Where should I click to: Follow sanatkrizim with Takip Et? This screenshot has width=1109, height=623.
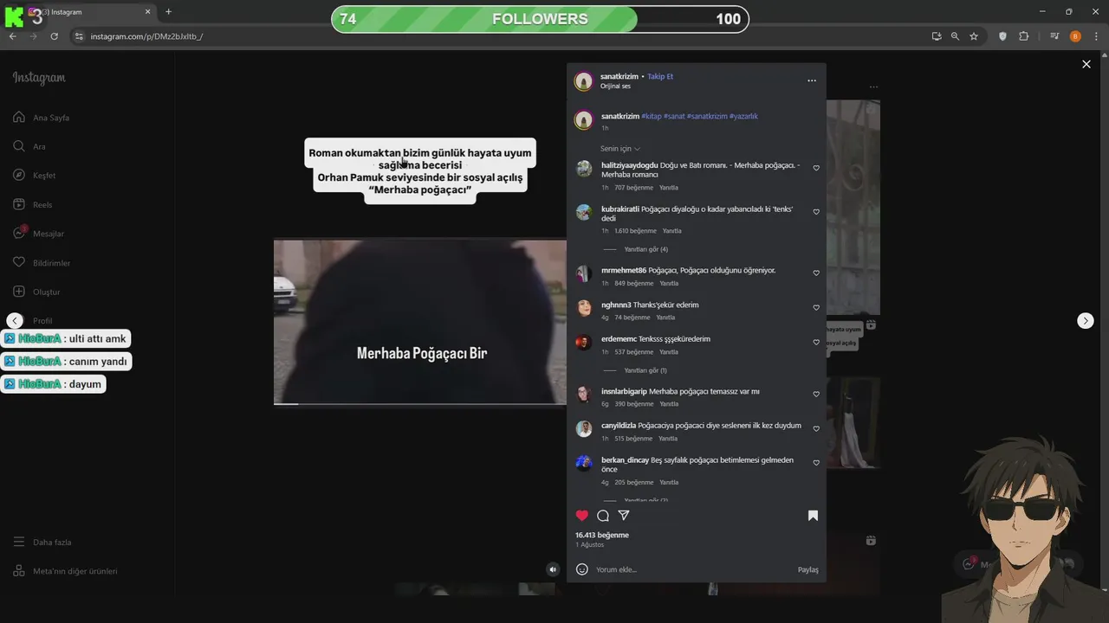coord(660,77)
